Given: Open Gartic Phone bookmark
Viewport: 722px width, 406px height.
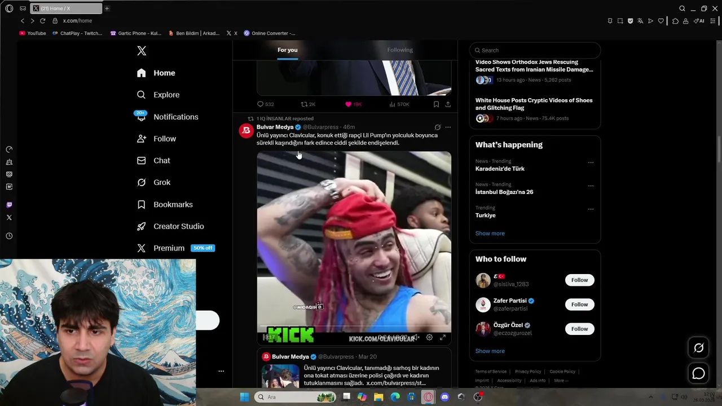Looking at the screenshot, I should tap(135, 33).
